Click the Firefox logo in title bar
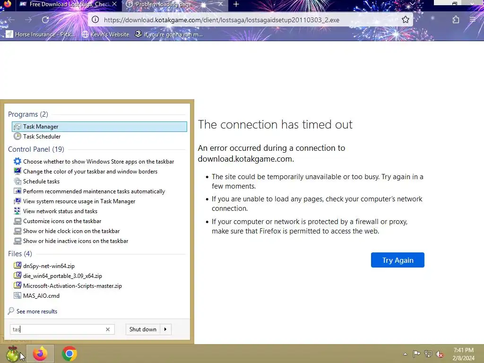Image resolution: width=484 pixels, height=363 pixels. point(7,4)
